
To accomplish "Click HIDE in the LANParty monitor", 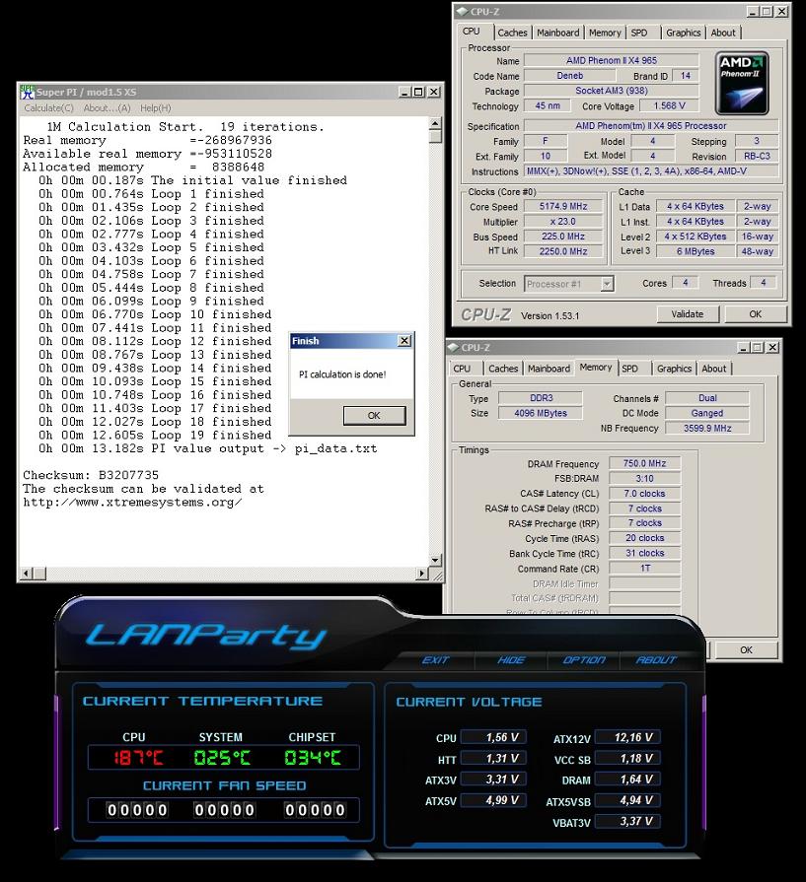I will click(511, 660).
